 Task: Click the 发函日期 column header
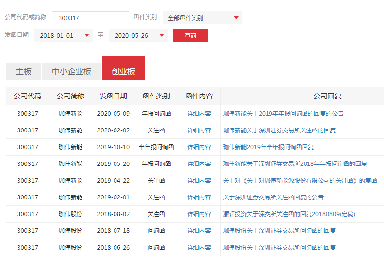pyautogui.click(x=114, y=96)
